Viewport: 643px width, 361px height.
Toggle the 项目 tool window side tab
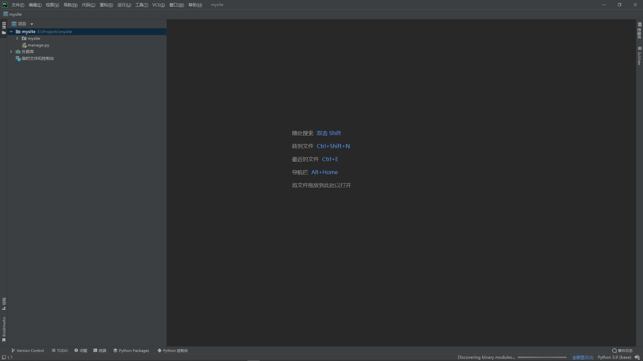pyautogui.click(x=4, y=28)
